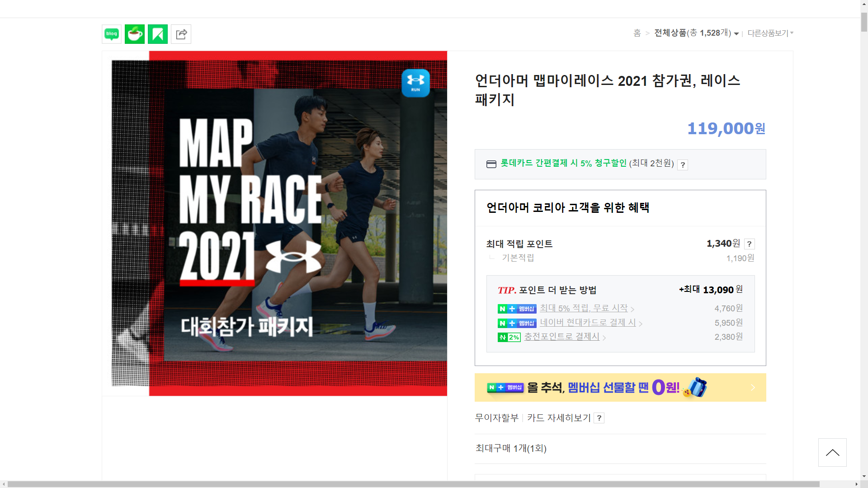The height and width of the screenshot is (488, 868).
Task: Click the 기본적립 1,190원 value
Action: click(740, 258)
